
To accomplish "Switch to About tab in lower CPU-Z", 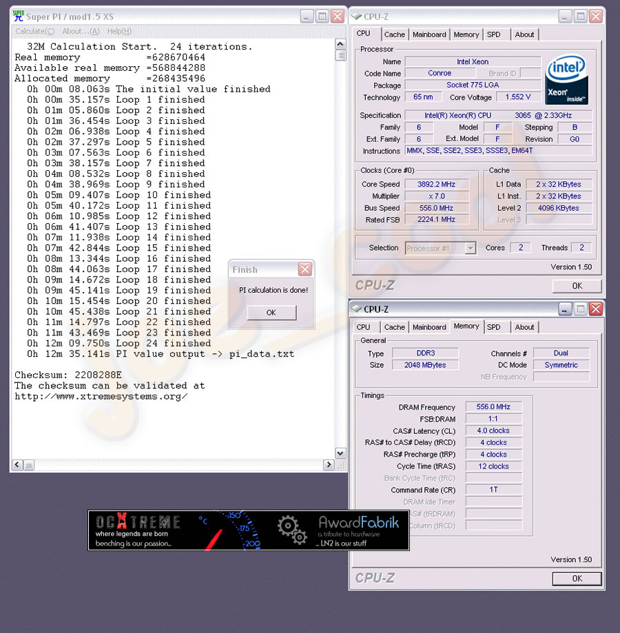I will 524,327.
